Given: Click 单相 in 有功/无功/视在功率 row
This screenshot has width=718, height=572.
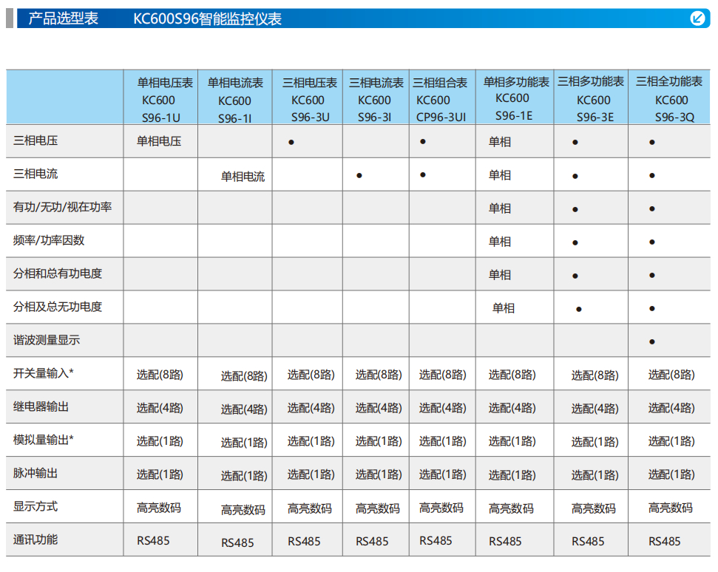Looking at the screenshot, I should (x=500, y=208).
